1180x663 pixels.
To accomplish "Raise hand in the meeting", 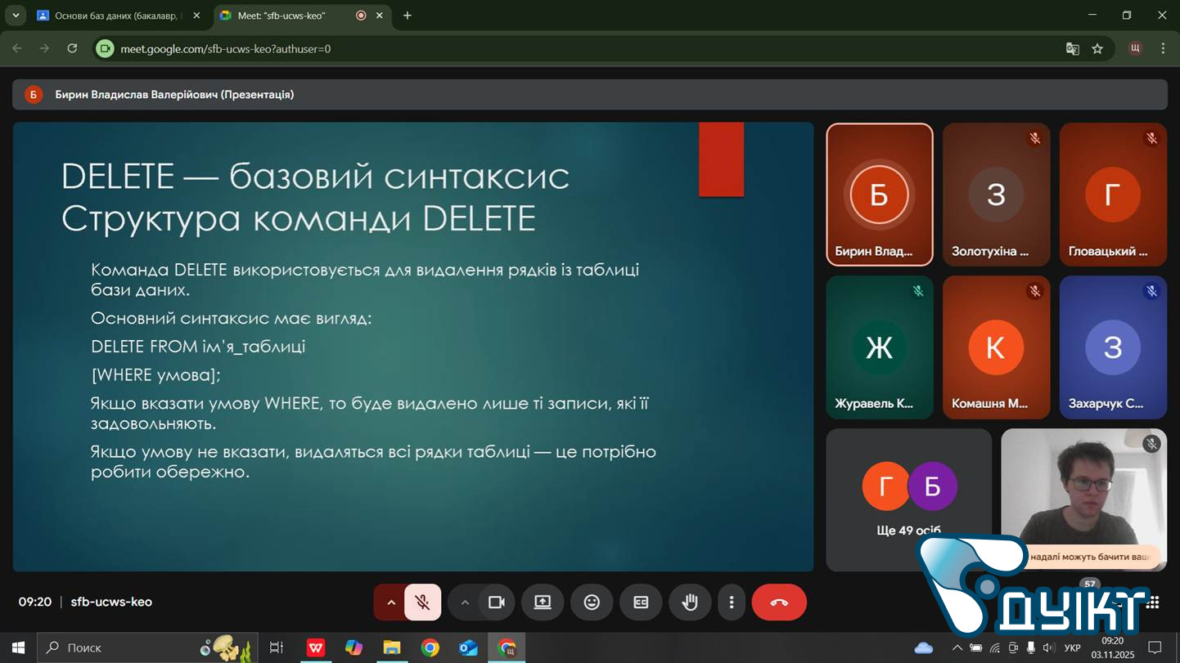I will click(x=690, y=603).
